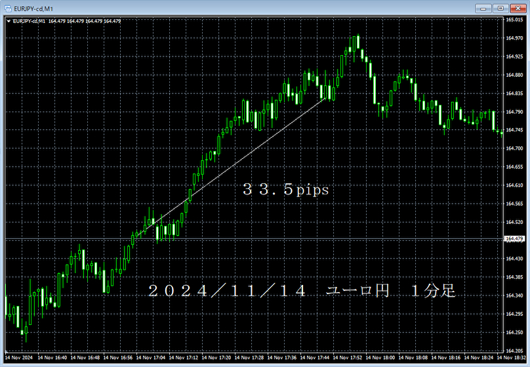The height and width of the screenshot is (367, 530).
Task: Click the 165.015 price scale label
Action: click(514, 20)
